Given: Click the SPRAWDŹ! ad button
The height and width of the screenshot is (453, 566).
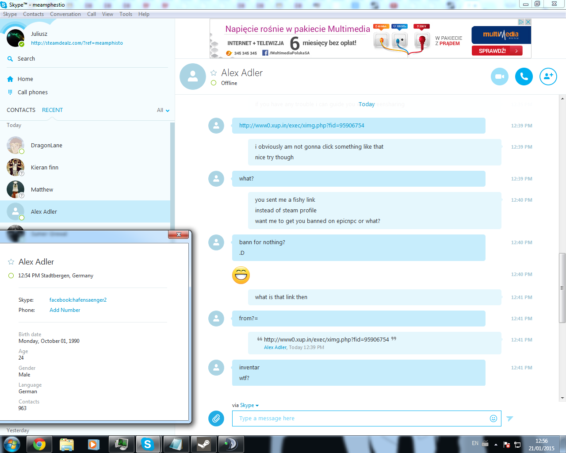Looking at the screenshot, I should (x=497, y=51).
